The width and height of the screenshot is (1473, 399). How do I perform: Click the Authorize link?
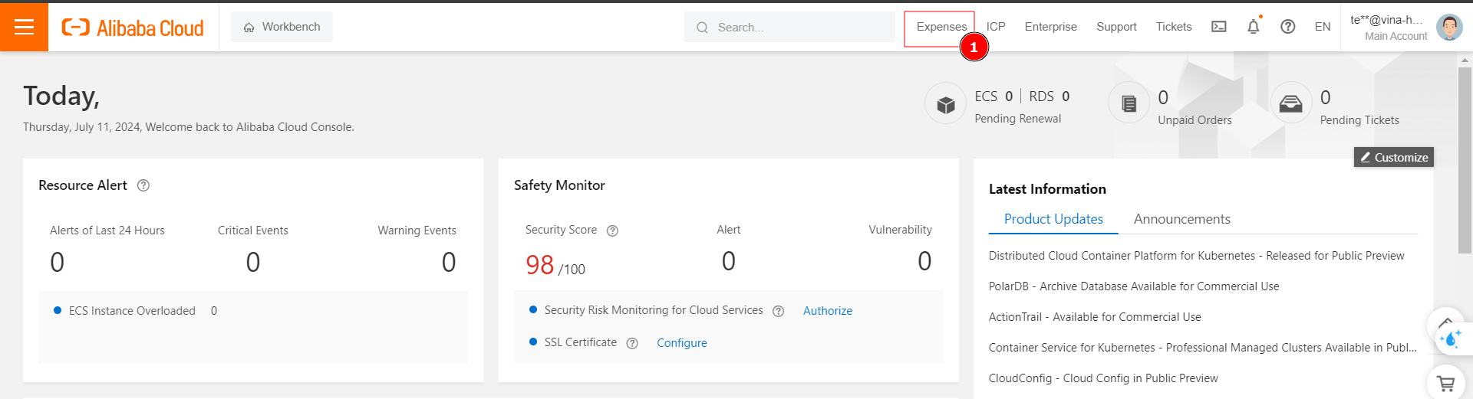(827, 310)
